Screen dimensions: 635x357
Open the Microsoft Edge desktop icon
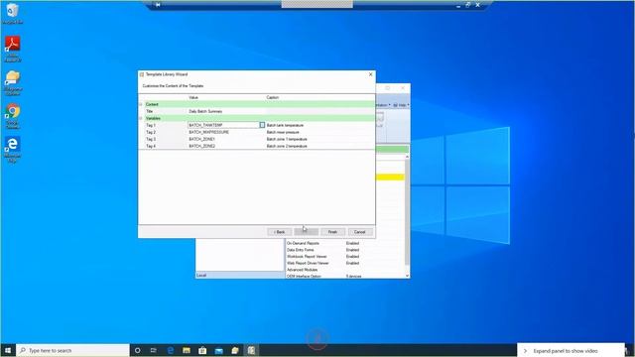click(12, 148)
